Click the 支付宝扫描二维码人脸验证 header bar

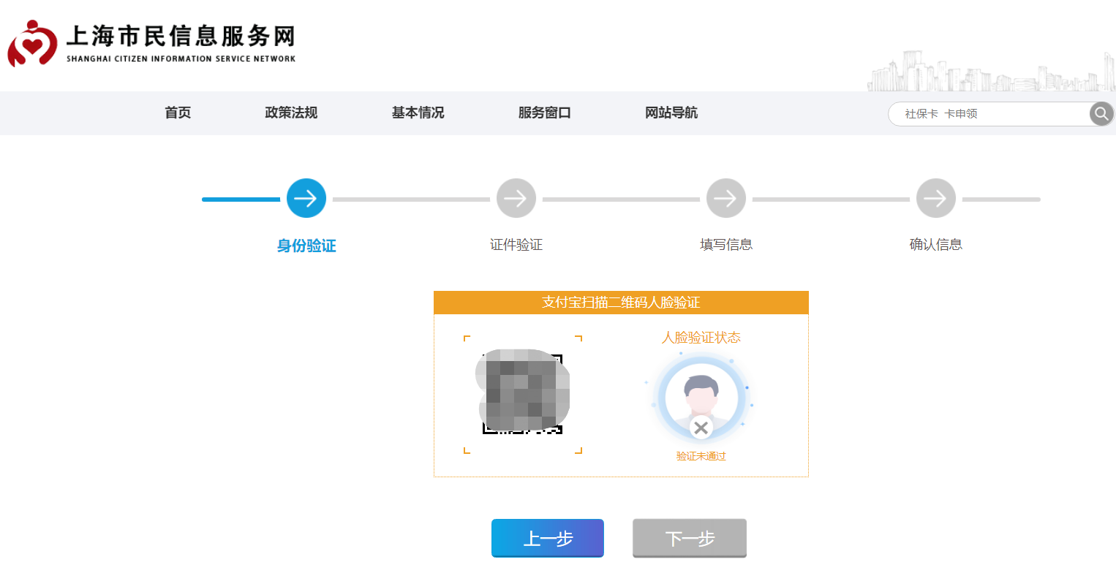click(621, 303)
